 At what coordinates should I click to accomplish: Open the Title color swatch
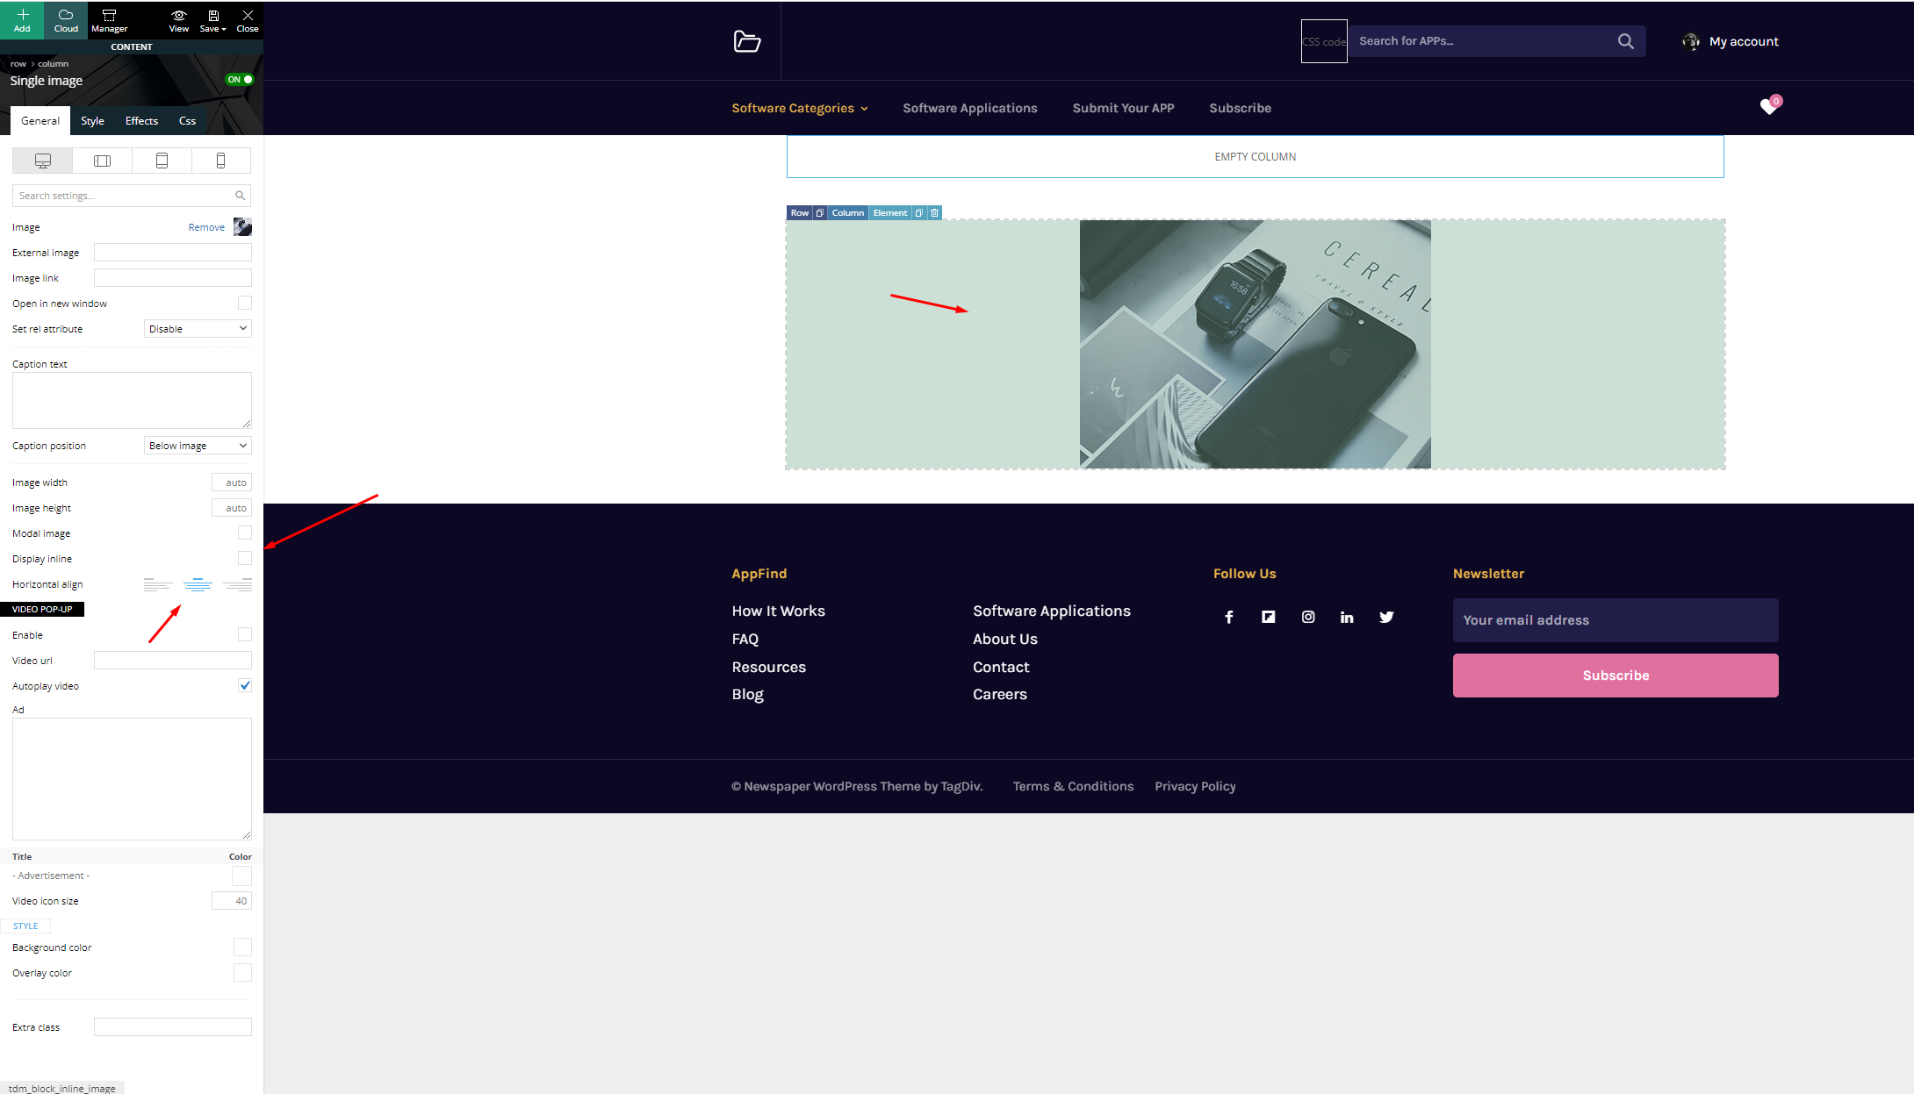pos(242,876)
